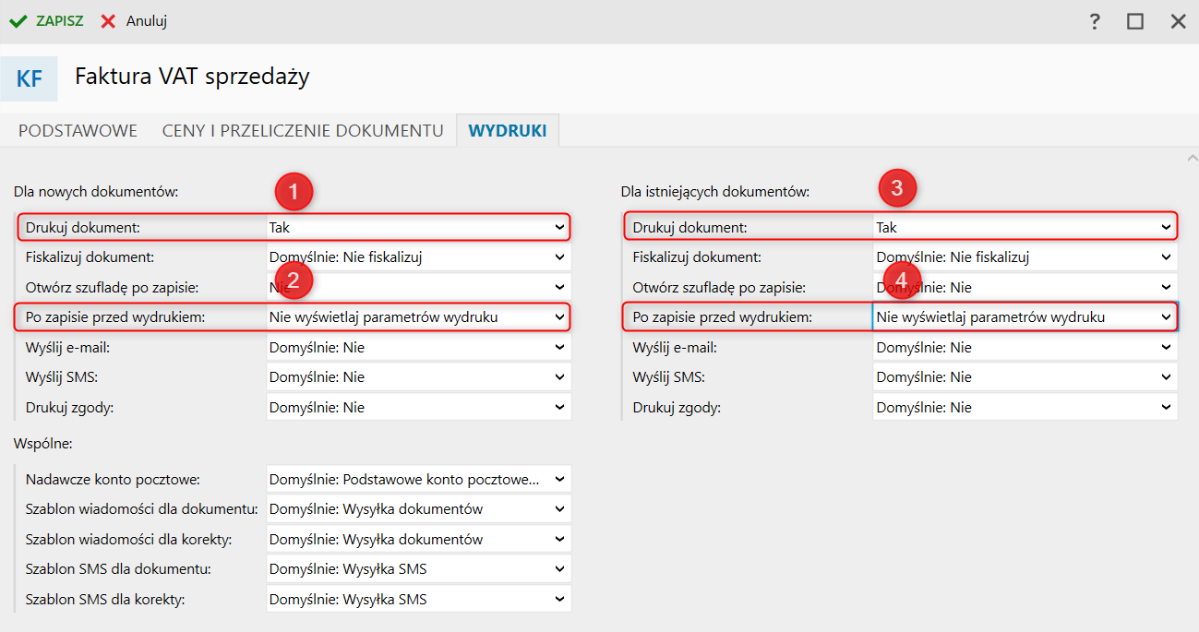The width and height of the screenshot is (1199, 632).
Task: Maximize the window with the square icon
Action: (1135, 21)
